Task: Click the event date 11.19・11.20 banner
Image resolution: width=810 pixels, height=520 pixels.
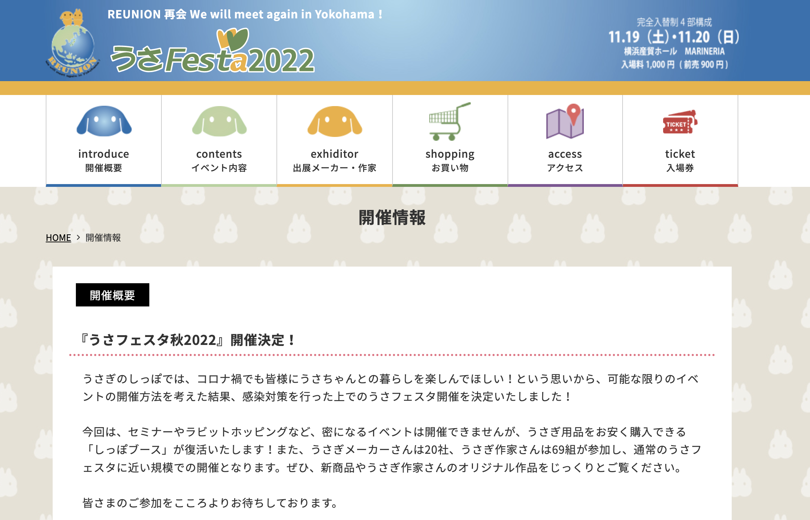Action: point(673,37)
